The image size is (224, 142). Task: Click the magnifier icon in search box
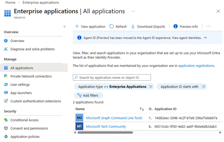(x=76, y=77)
